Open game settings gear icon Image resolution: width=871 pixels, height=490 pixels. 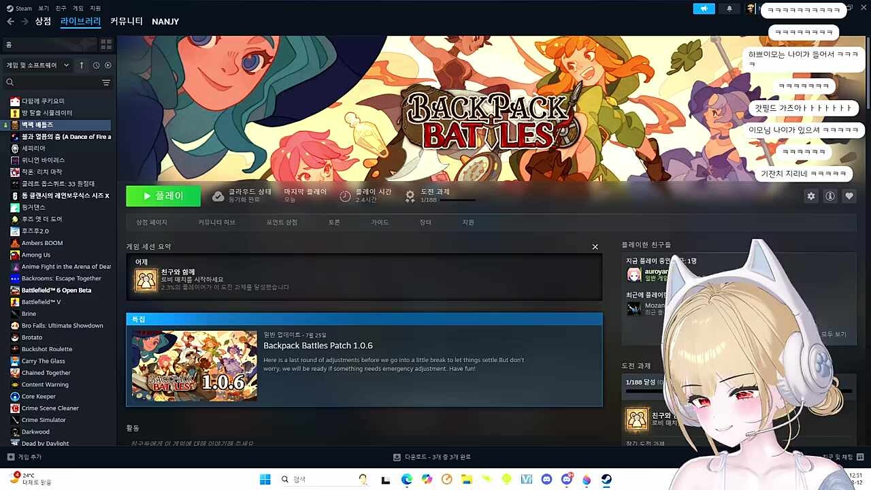coord(810,196)
